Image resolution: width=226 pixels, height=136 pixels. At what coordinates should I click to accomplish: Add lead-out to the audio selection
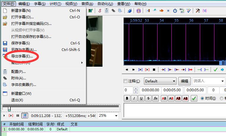[206, 70]
